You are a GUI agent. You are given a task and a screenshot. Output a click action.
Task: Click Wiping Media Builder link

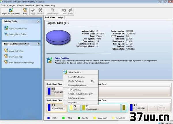(x=18, y=34)
